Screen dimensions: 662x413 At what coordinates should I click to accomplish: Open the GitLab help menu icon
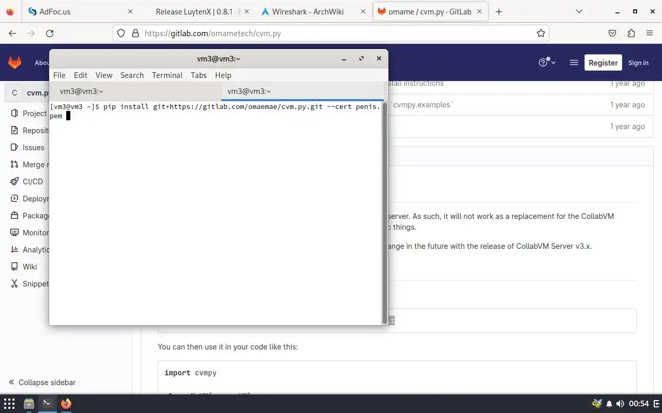[x=547, y=62]
